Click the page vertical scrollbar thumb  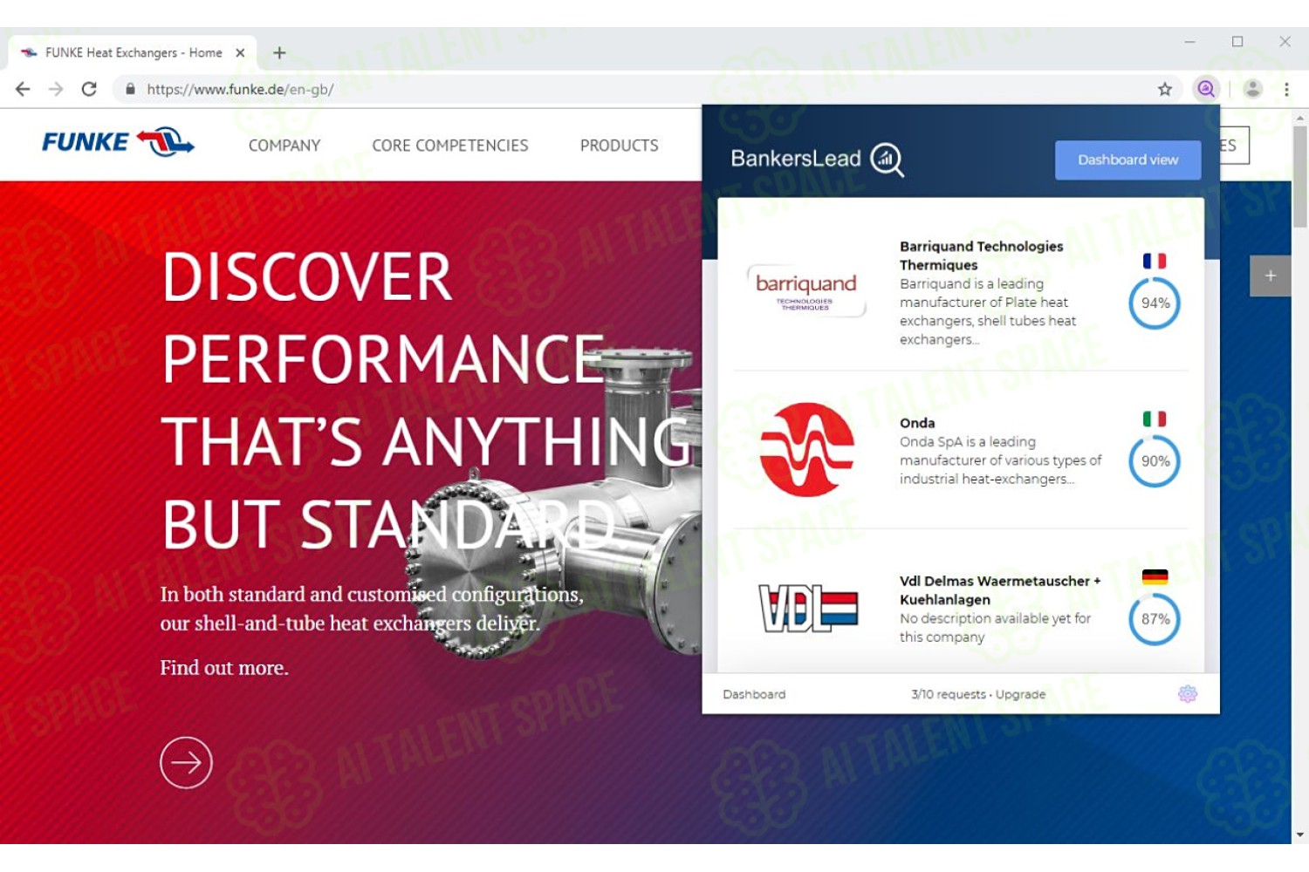[1300, 176]
